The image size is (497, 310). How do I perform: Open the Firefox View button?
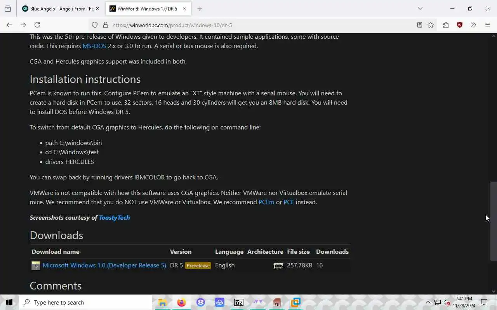[8, 9]
